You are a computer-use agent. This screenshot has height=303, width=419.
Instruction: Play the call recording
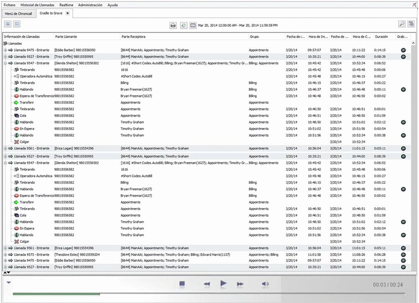(x=223, y=283)
